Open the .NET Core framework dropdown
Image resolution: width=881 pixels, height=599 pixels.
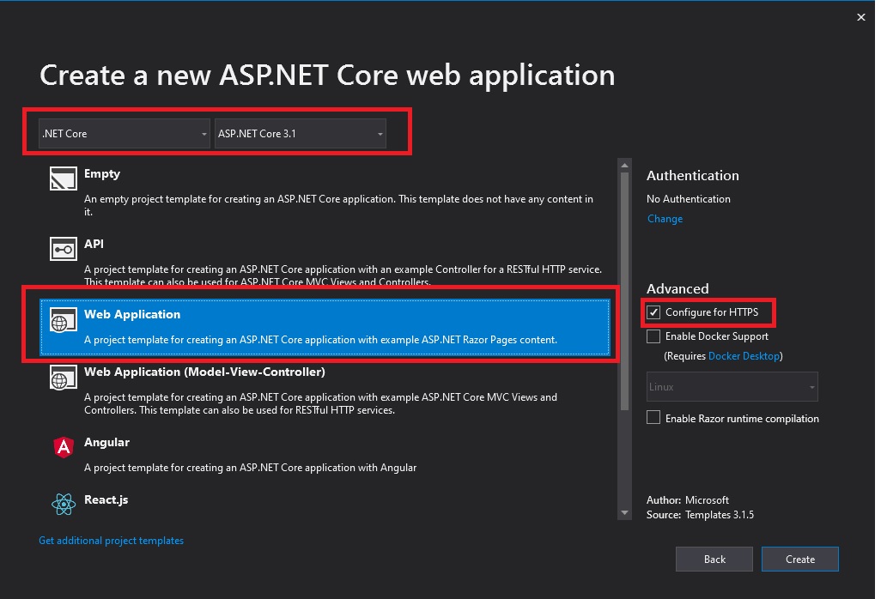(x=125, y=134)
